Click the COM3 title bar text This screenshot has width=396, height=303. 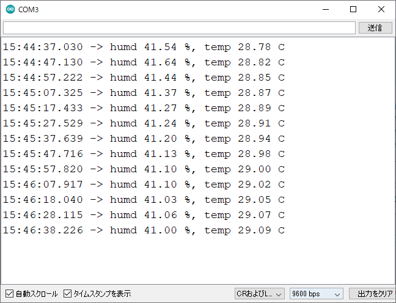[x=29, y=10]
